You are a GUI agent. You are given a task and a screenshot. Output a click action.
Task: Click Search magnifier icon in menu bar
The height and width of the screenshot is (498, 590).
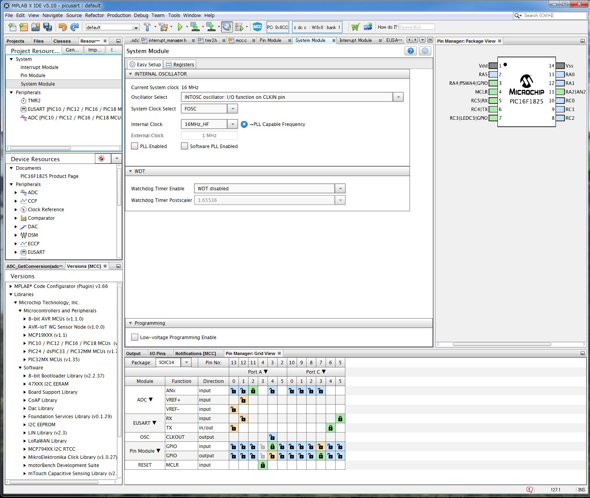pyautogui.click(x=518, y=16)
